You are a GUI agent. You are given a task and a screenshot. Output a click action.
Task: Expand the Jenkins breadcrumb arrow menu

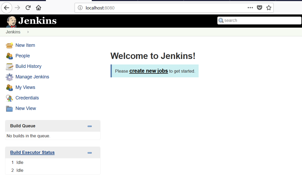click(28, 32)
